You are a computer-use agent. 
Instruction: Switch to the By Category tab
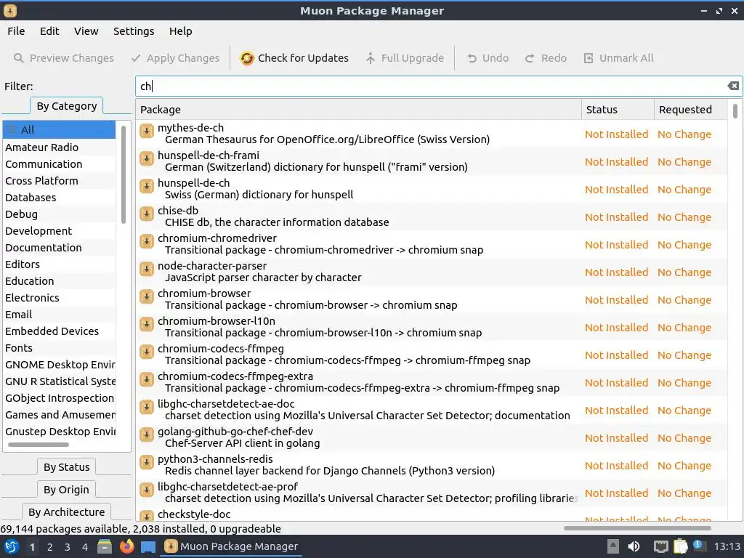[66, 106]
